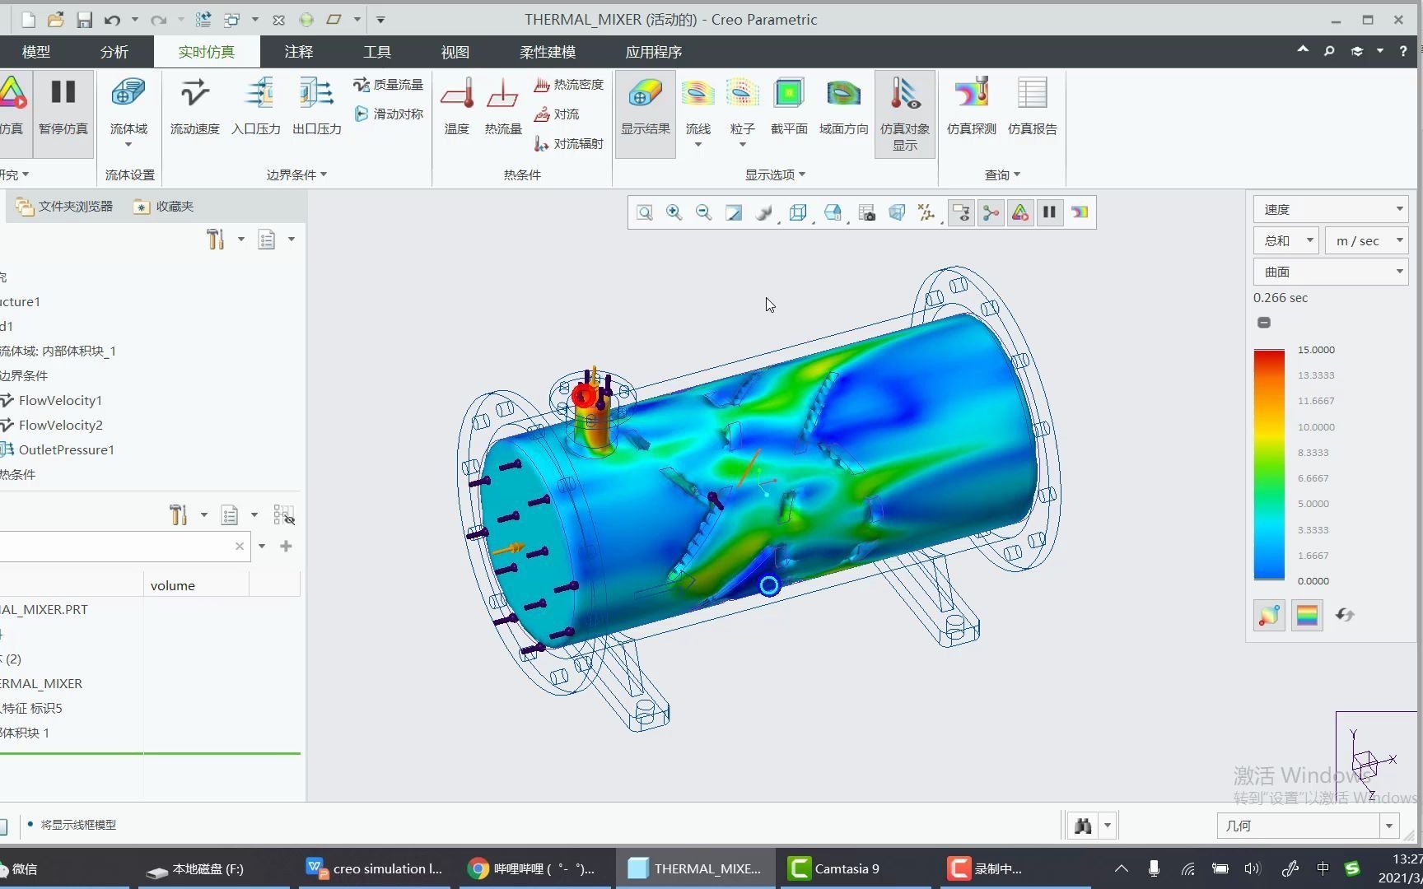Select FlowVelocity1 in the simulation tree
Viewport: 1423px width, 889px height.
tap(59, 400)
